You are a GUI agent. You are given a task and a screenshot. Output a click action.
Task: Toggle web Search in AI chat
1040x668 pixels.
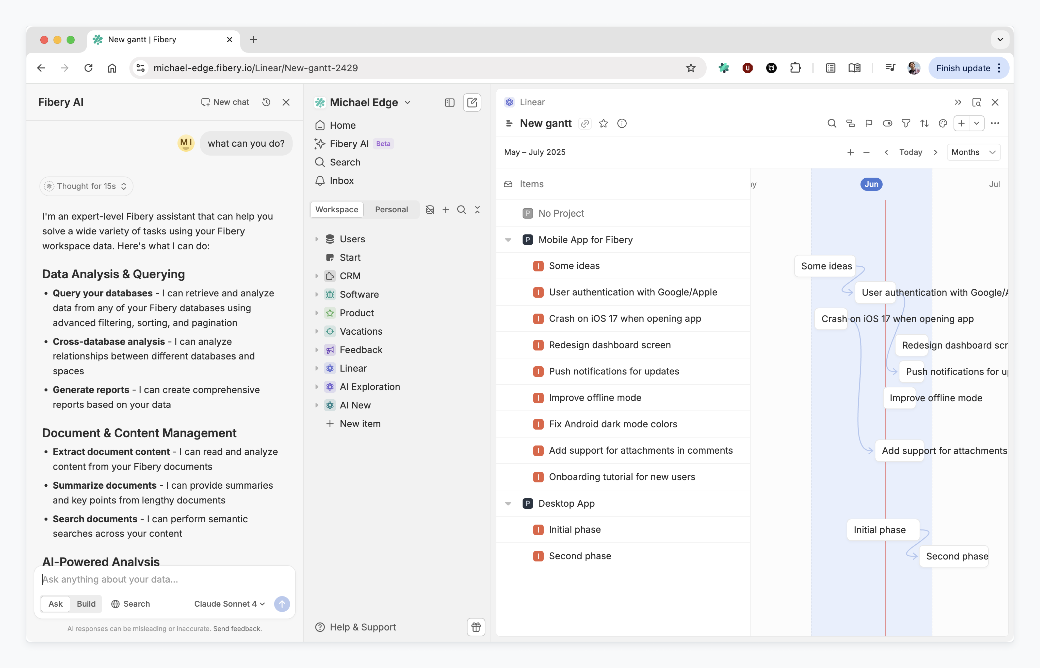coord(130,604)
